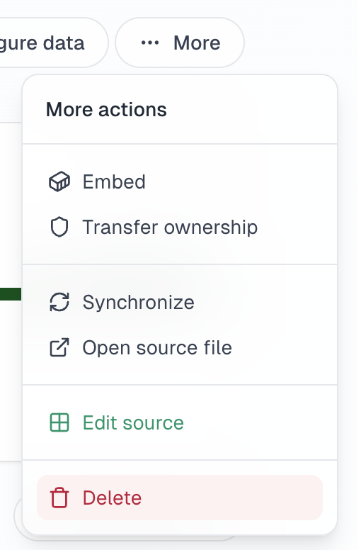The image size is (361, 550).
Task: Click the More actions menu header
Action: point(106,109)
